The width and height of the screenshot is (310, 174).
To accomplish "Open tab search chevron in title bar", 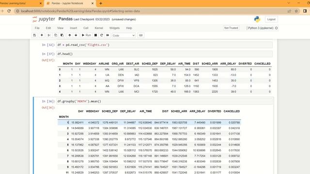I will [289, 3].
